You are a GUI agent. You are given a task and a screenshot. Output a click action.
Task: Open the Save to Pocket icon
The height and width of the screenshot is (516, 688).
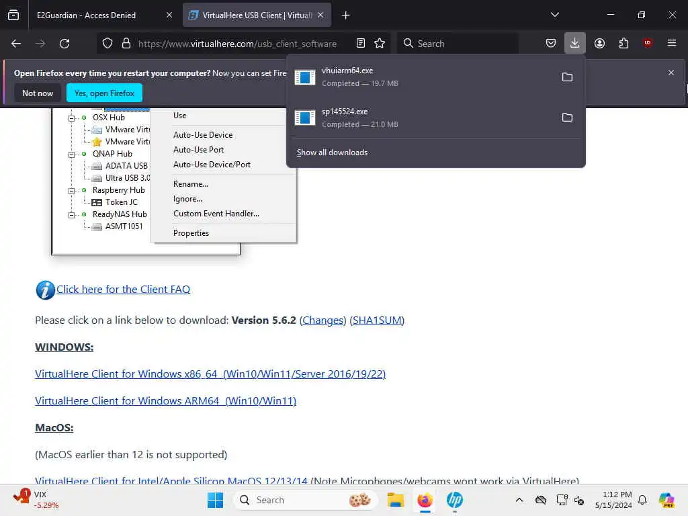click(x=551, y=44)
